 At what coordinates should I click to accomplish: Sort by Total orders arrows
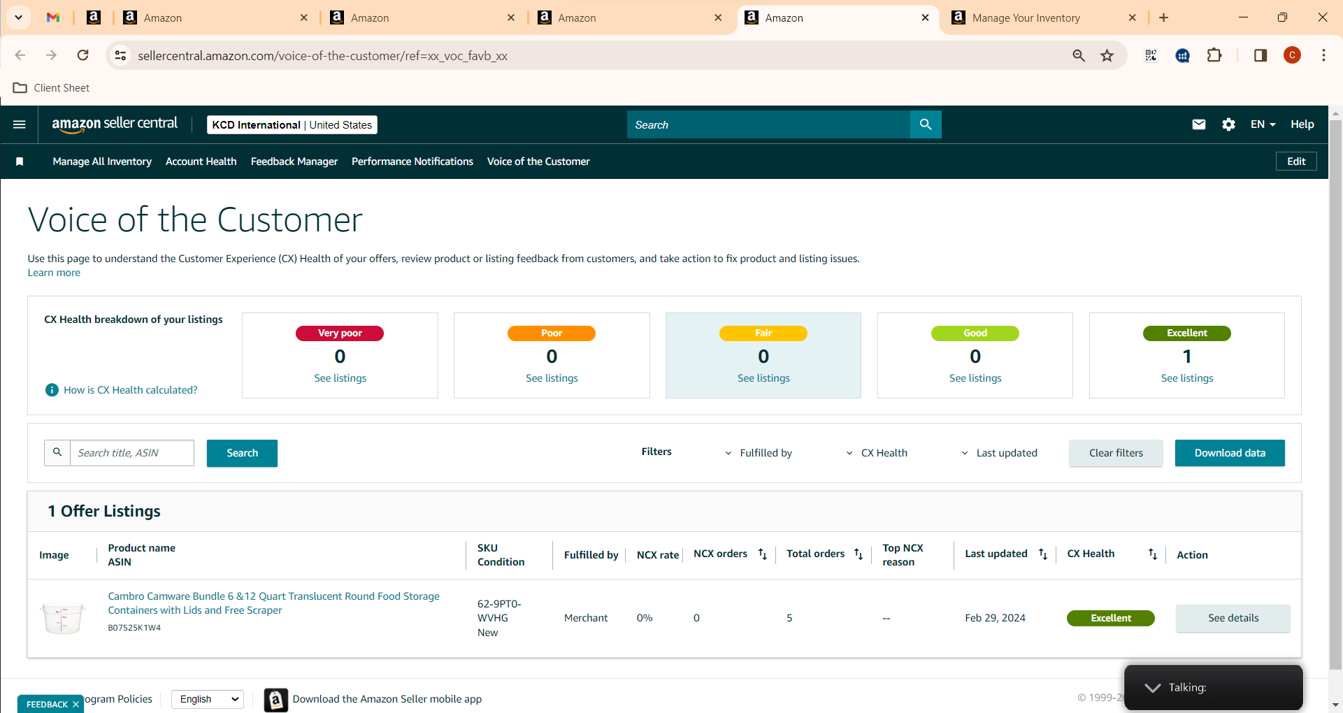click(x=859, y=554)
